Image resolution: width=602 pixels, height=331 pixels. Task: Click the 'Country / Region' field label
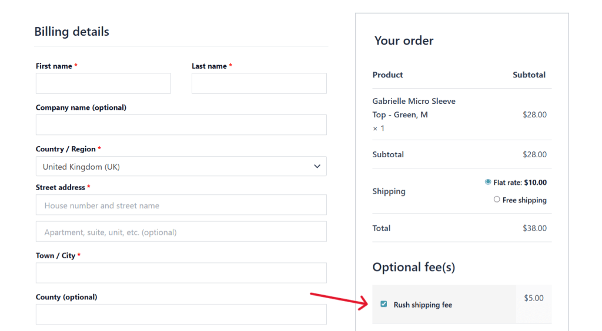[x=66, y=149]
